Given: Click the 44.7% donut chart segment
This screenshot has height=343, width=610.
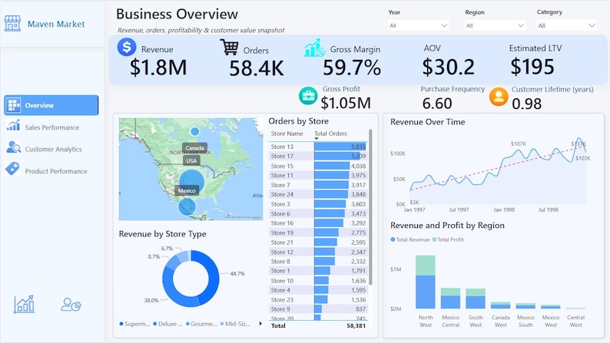Looking at the screenshot, I should click(x=213, y=276).
